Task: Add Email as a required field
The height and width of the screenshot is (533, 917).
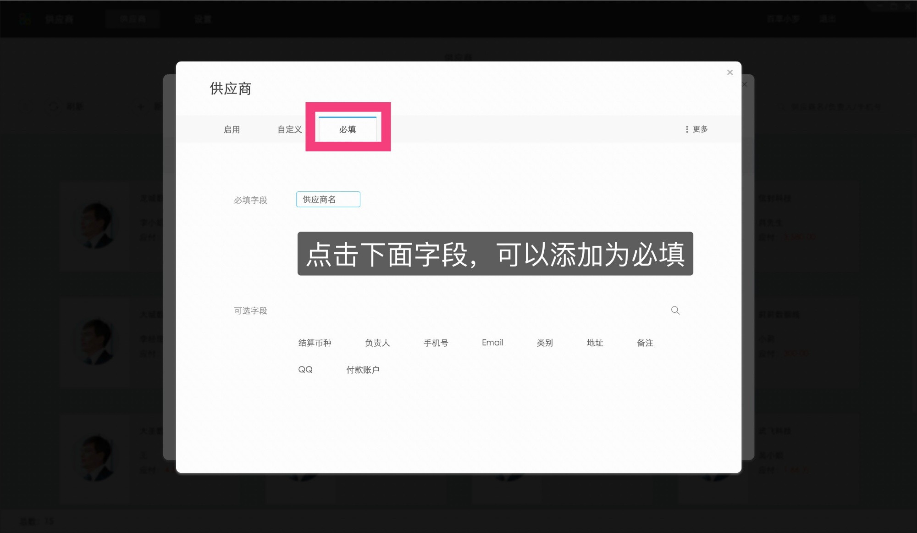Action: 492,343
